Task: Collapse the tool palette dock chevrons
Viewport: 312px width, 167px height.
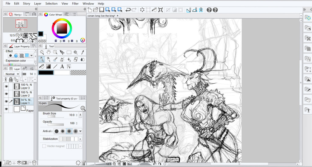Action: (x=85, y=9)
